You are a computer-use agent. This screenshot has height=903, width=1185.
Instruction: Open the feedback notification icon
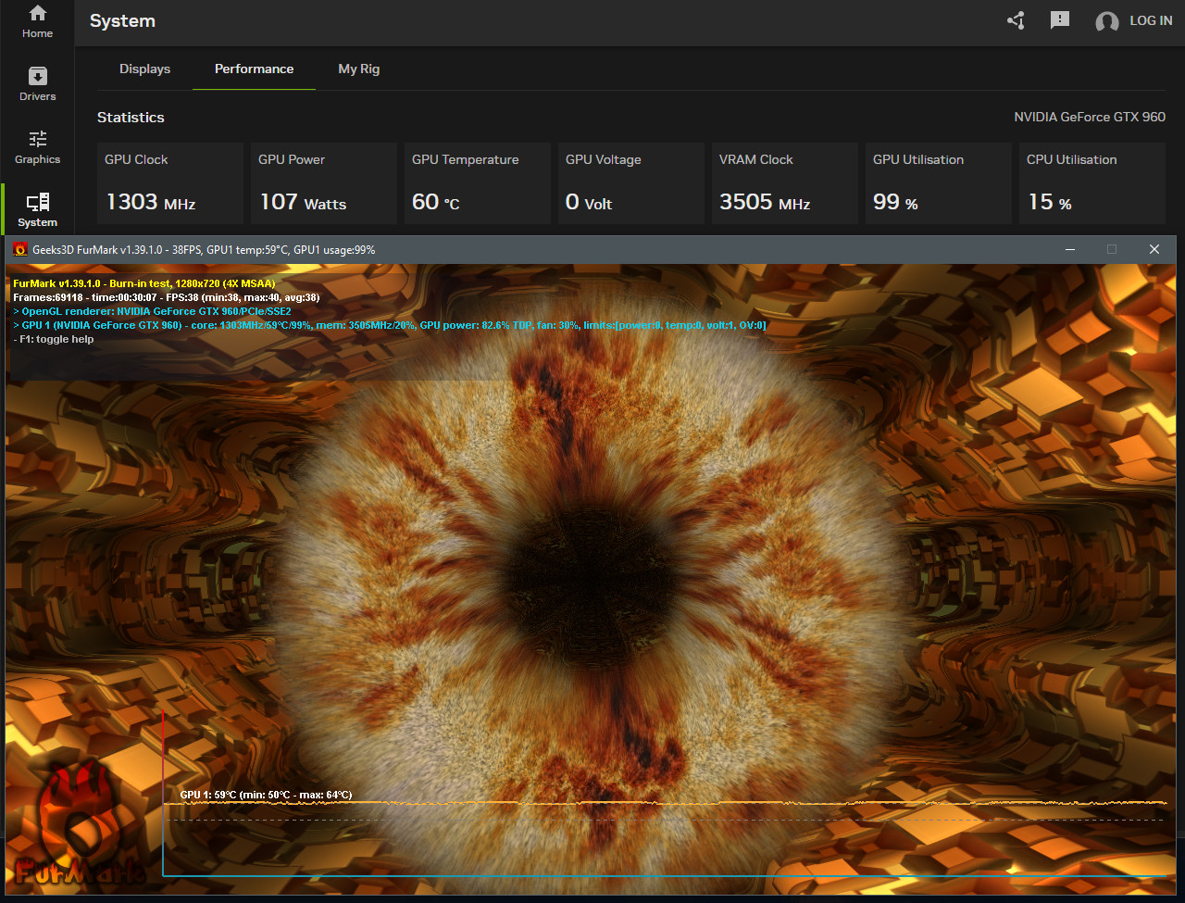(x=1060, y=20)
